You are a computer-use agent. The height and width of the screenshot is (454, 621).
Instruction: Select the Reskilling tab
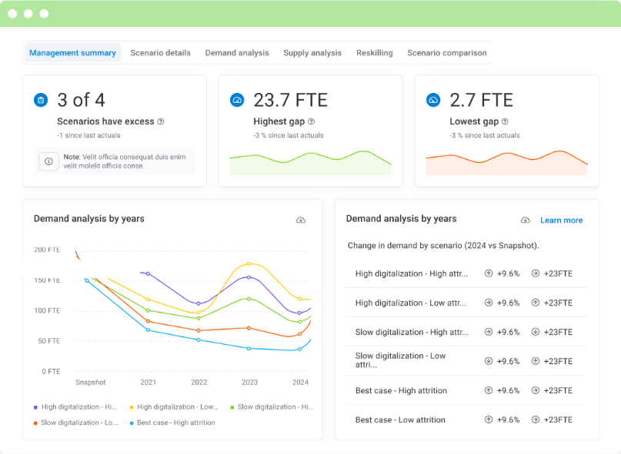[374, 53]
